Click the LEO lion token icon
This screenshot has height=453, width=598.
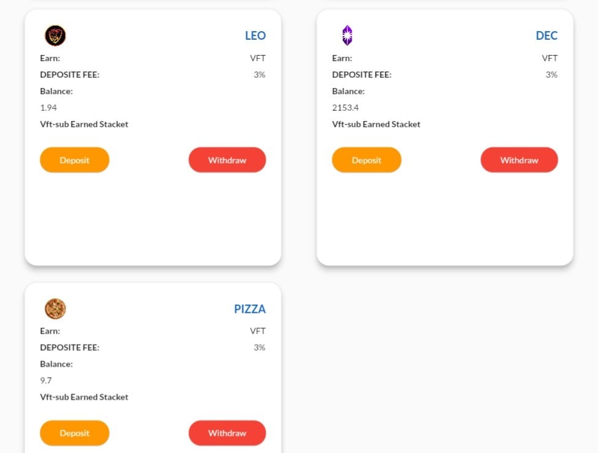[55, 36]
